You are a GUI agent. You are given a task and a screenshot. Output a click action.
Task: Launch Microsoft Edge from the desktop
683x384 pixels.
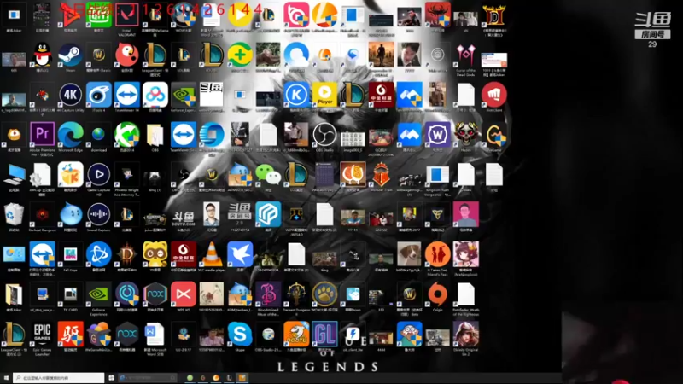(71, 134)
